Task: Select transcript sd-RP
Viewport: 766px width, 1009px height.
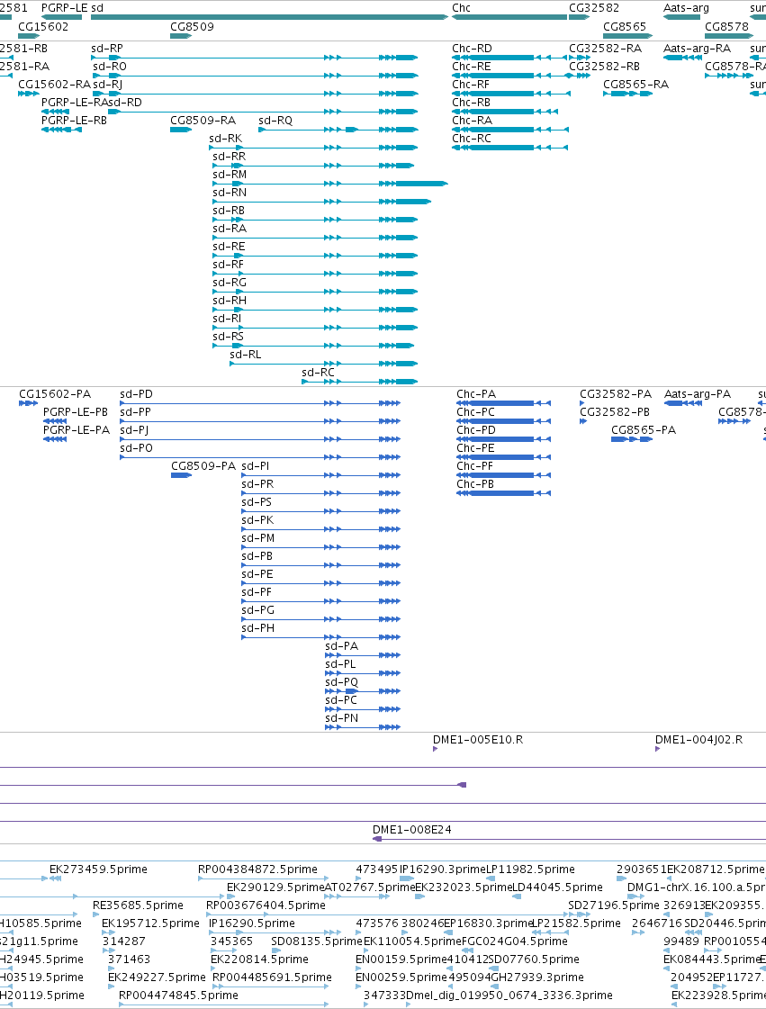Action: pyautogui.click(x=254, y=58)
